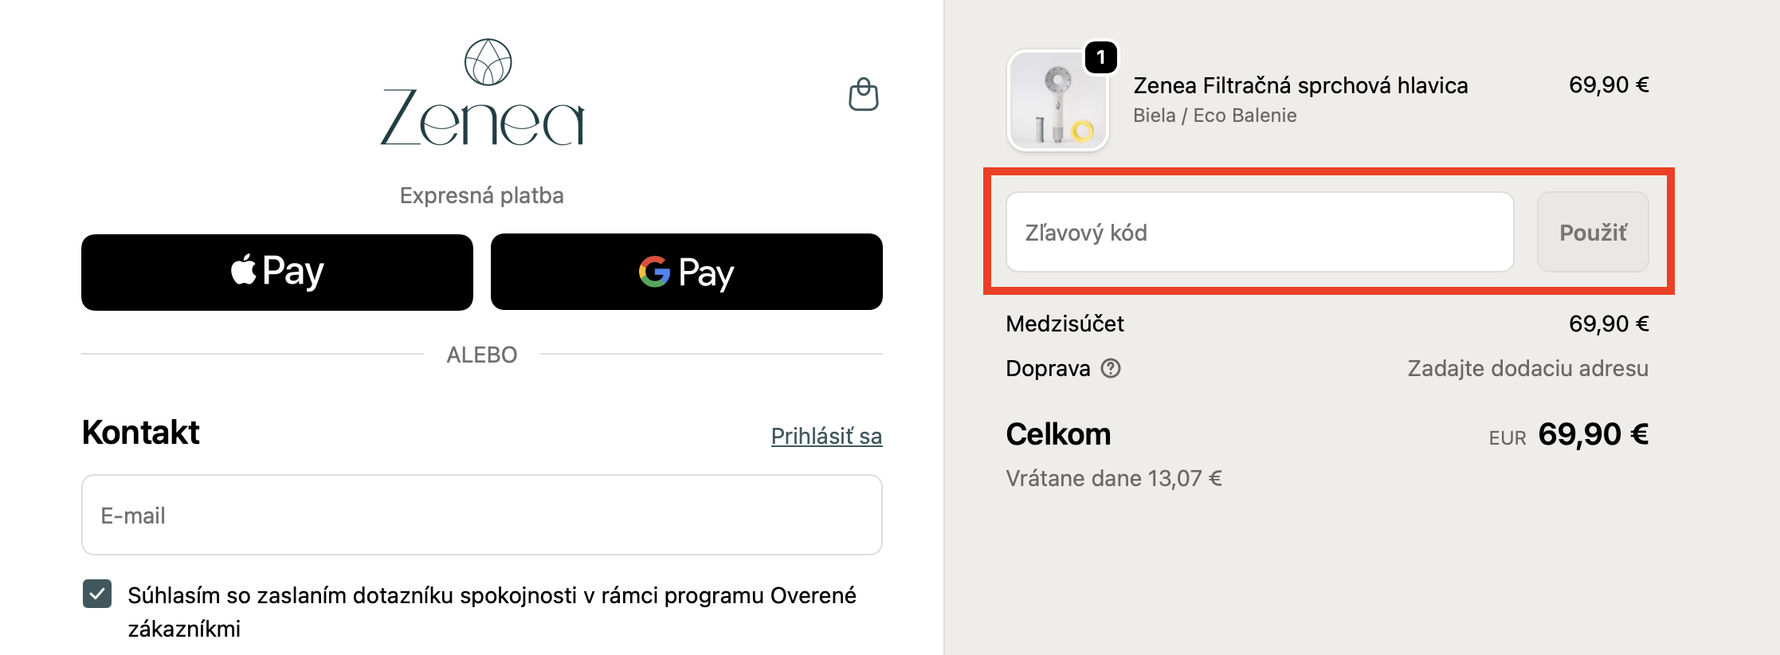Click into the Zľavový kód discount field
Image resolution: width=1780 pixels, height=655 pixels.
[x=1259, y=232]
